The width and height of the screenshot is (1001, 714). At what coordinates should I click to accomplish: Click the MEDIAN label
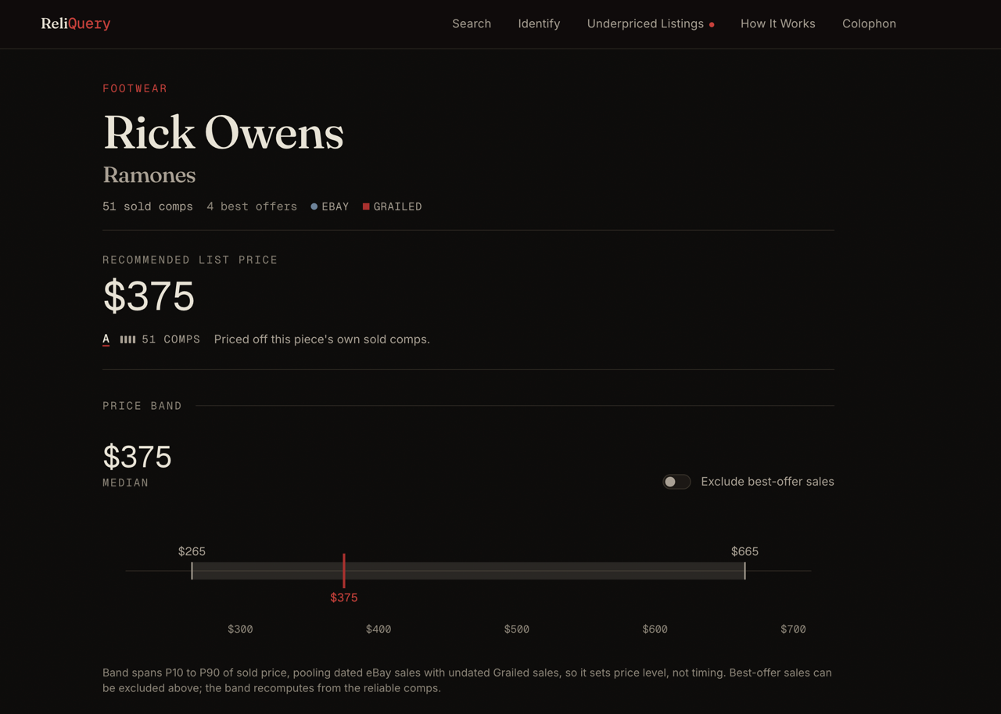point(126,483)
